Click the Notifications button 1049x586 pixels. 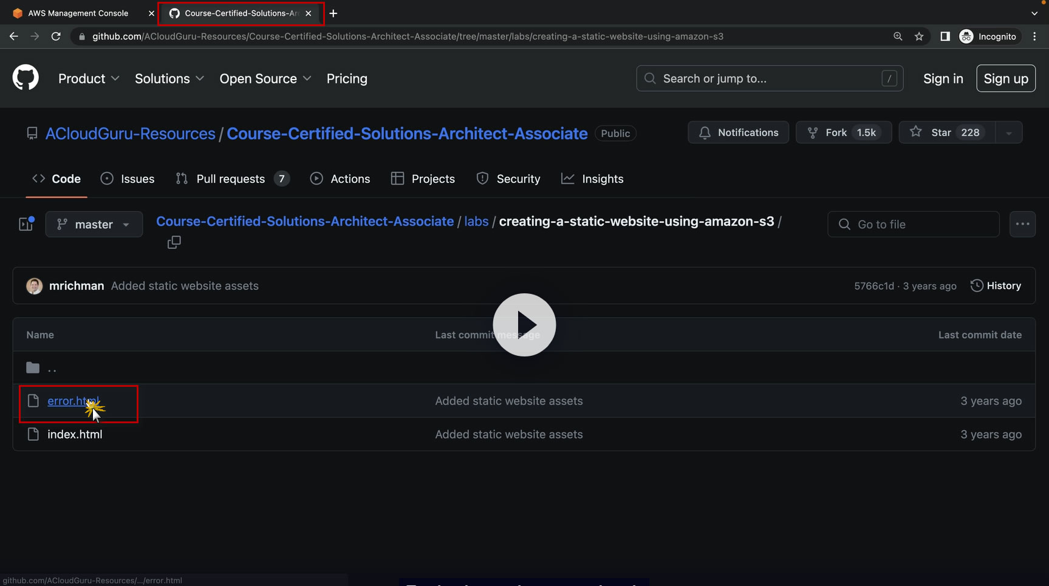click(739, 132)
